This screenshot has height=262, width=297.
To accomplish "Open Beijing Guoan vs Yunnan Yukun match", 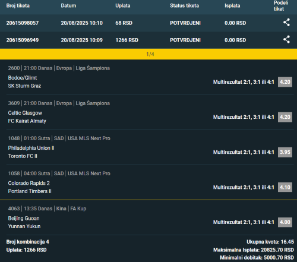I will point(24,222).
